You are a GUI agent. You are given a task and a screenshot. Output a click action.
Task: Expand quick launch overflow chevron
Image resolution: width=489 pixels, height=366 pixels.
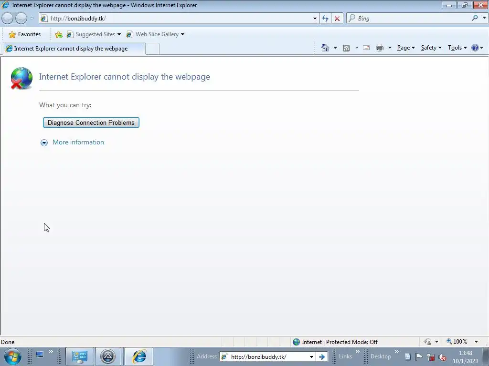click(x=51, y=352)
